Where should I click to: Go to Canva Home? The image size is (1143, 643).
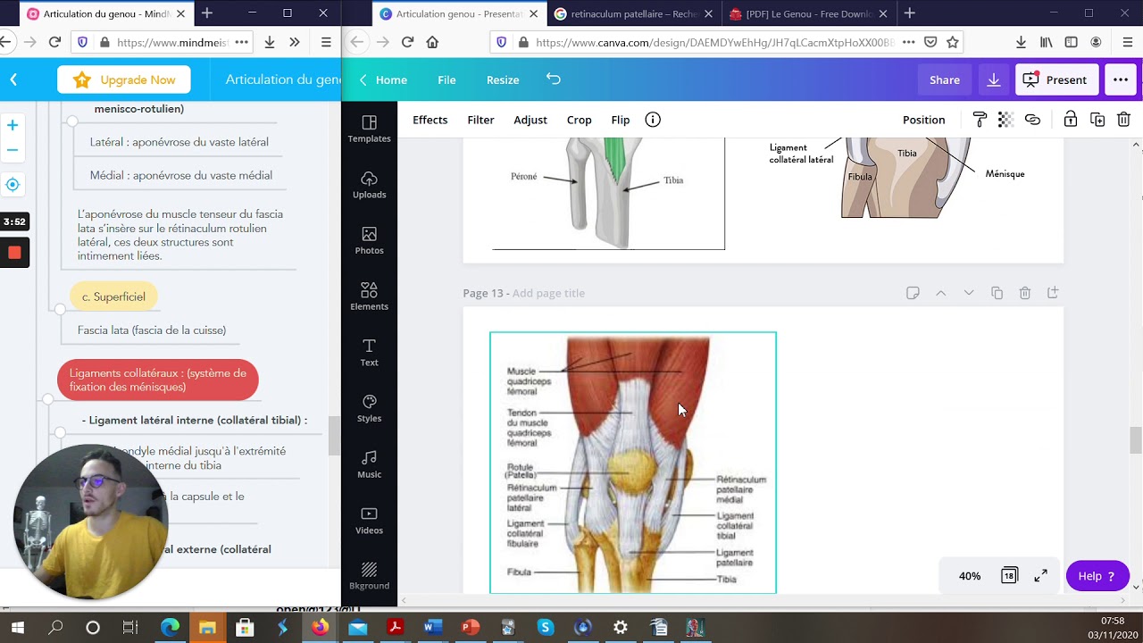tap(383, 79)
